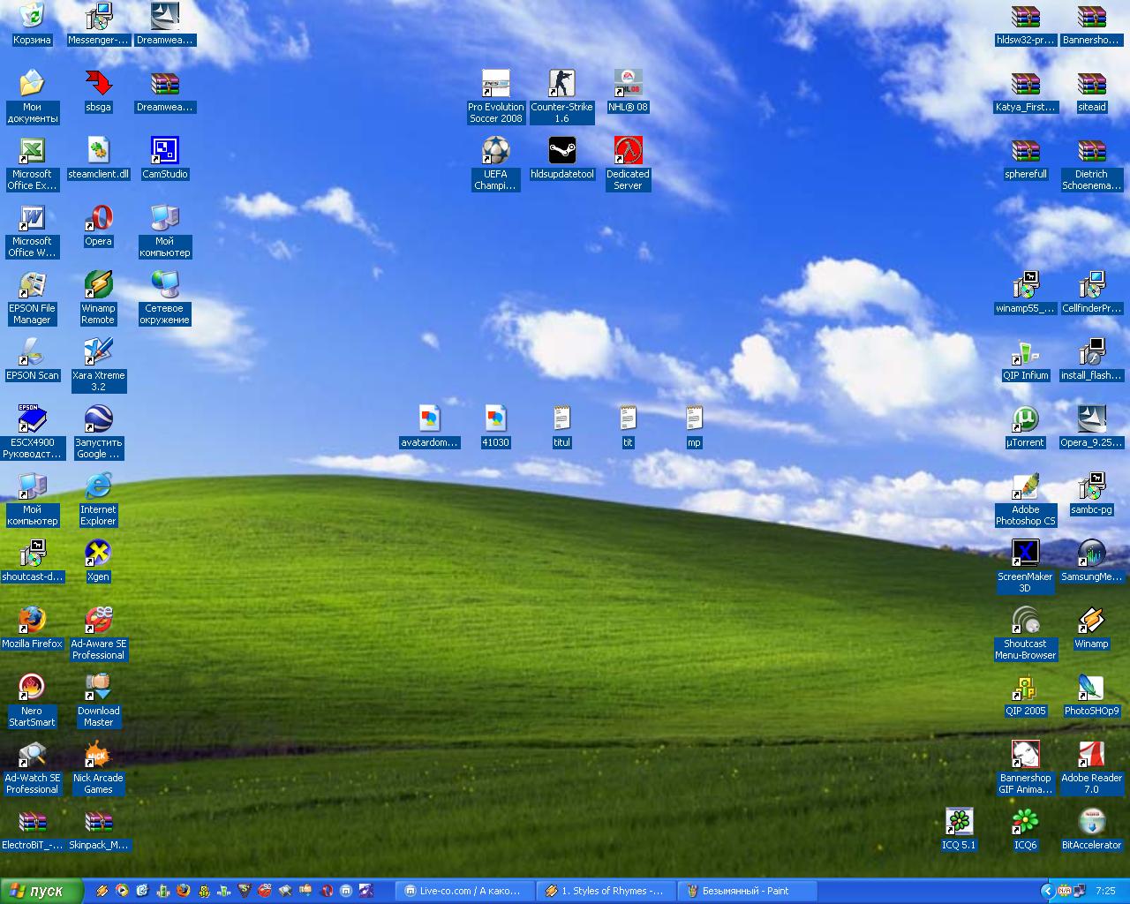The width and height of the screenshot is (1130, 904).
Task: Click the hldsupdatetool Steam icon
Action: pyautogui.click(x=561, y=152)
